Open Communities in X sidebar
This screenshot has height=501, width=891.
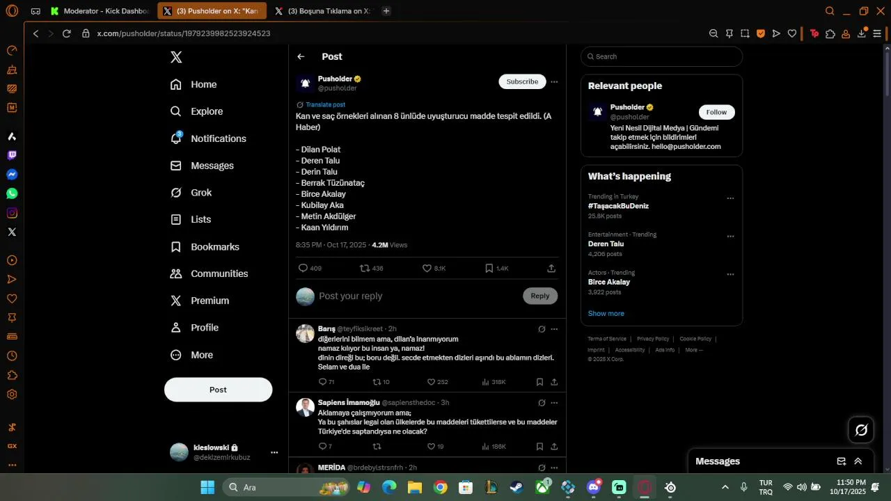209,273
